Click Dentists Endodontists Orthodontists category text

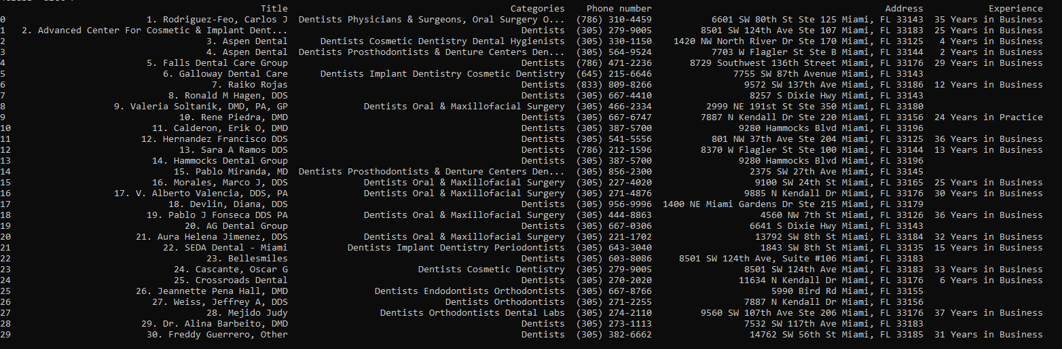469,291
